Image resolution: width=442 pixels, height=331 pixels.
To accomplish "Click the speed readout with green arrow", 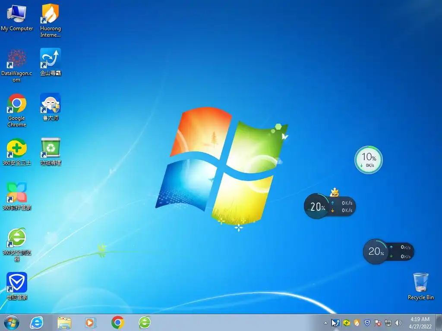I will [x=400, y=256].
